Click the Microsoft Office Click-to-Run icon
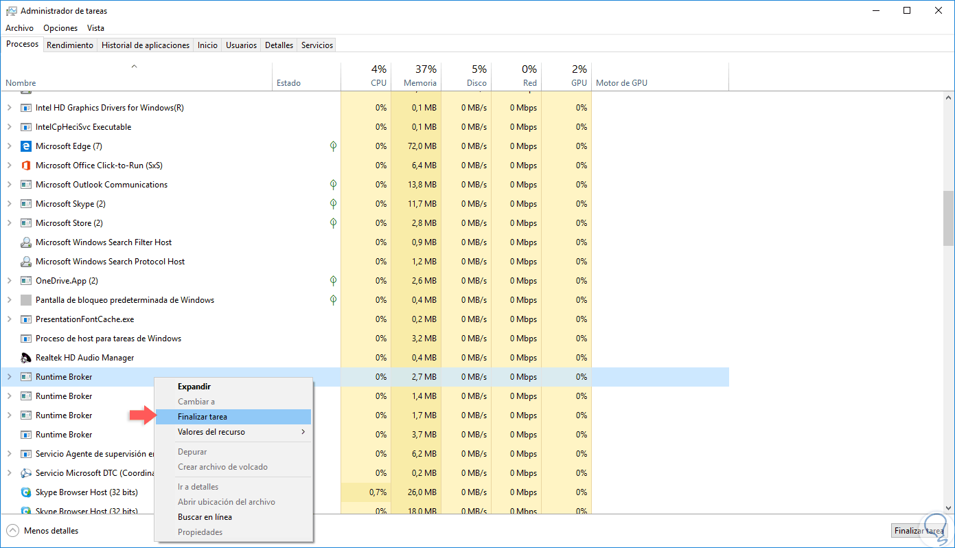The height and width of the screenshot is (548, 955). coord(26,165)
